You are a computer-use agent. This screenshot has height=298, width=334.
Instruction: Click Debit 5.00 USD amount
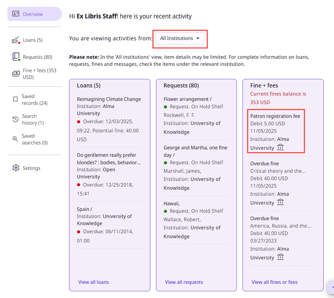tap(268, 124)
